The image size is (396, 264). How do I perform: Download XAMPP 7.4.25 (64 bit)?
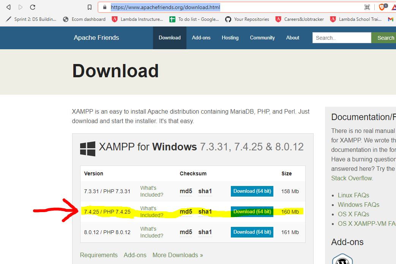252,212
